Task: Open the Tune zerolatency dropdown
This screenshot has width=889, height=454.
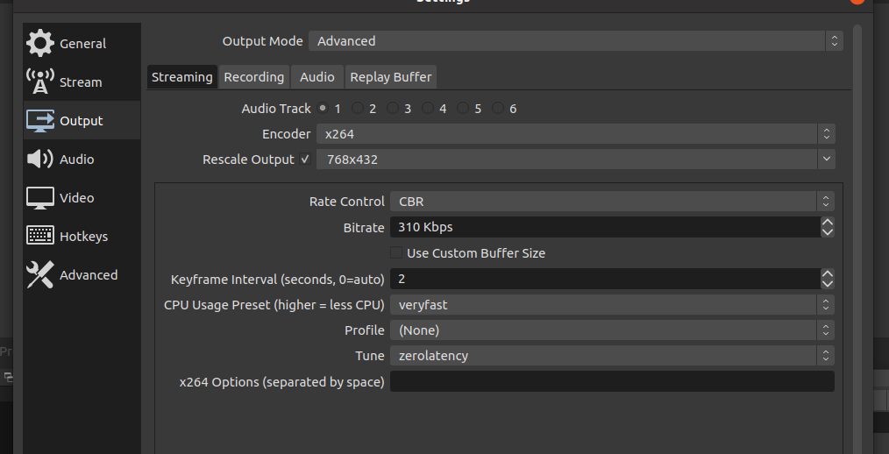Action: pos(612,355)
